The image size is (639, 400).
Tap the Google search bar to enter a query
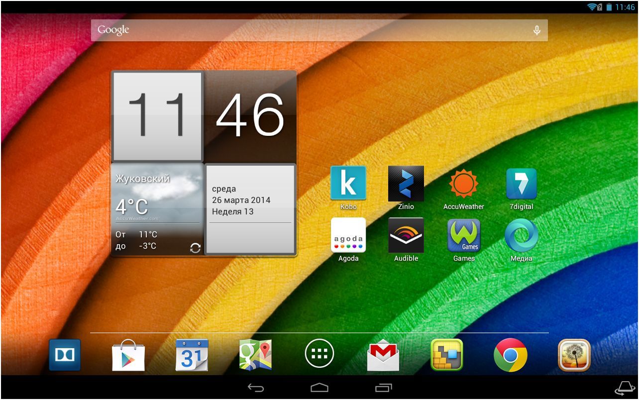click(x=299, y=30)
